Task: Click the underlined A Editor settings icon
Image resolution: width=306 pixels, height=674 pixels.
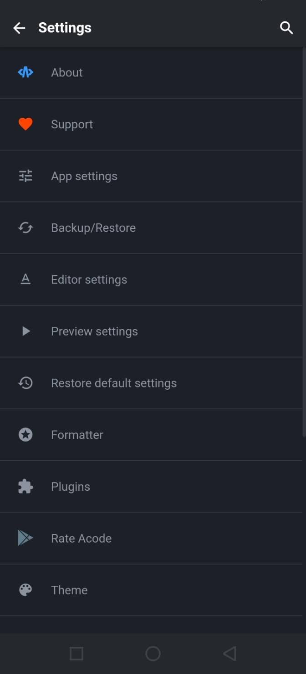Action: point(25,280)
